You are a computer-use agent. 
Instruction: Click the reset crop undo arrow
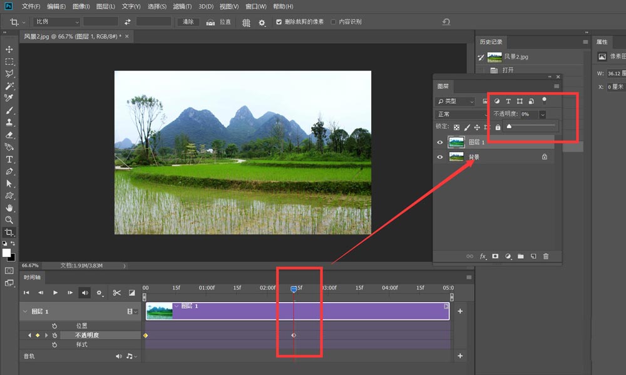point(446,22)
